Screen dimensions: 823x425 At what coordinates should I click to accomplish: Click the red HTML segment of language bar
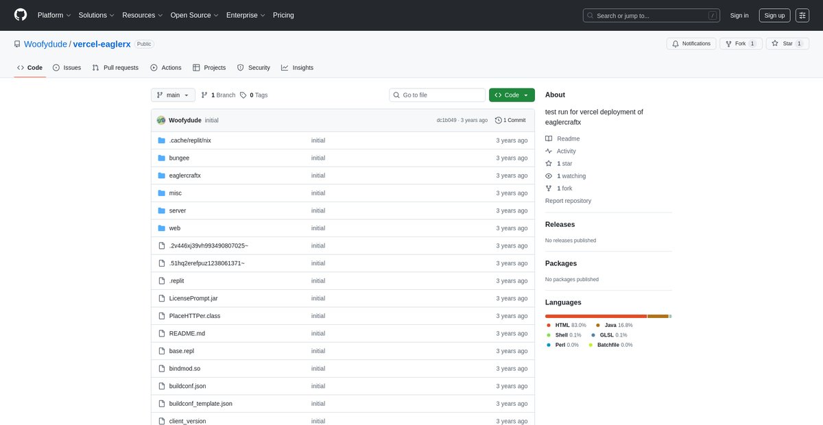[596, 316]
